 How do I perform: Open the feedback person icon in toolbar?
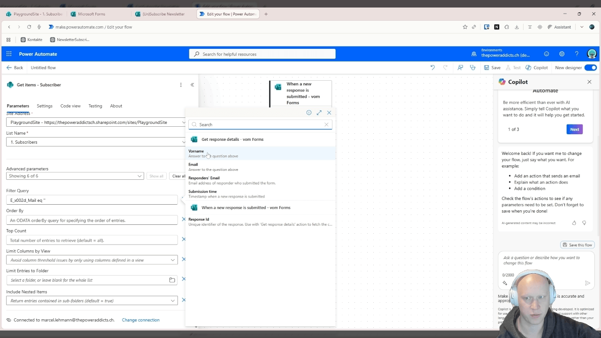460,68
